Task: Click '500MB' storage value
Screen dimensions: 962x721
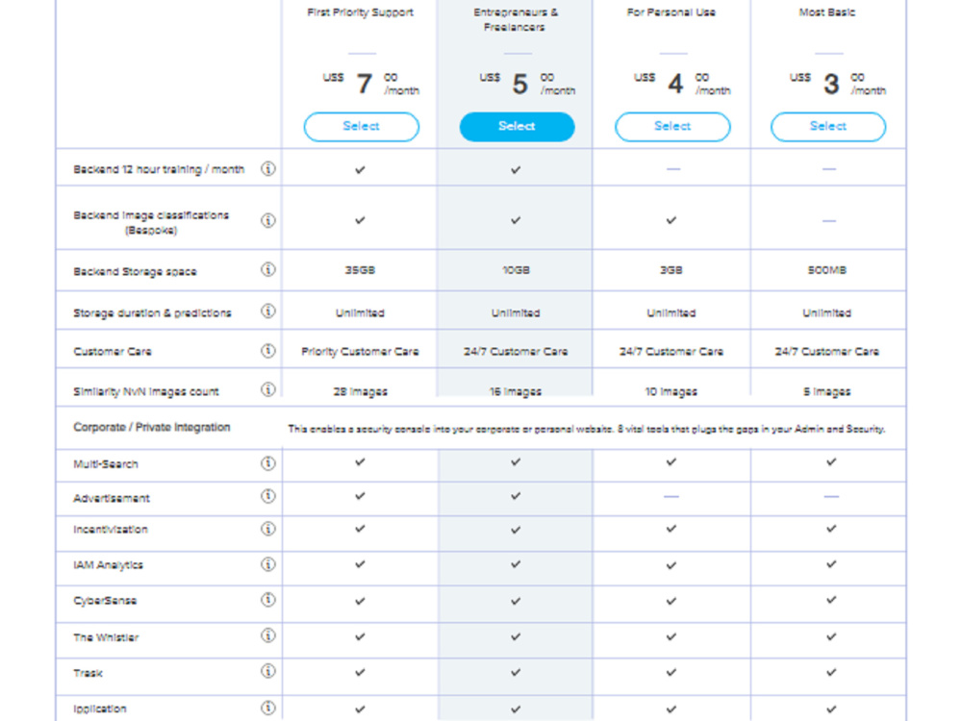Action: click(827, 270)
